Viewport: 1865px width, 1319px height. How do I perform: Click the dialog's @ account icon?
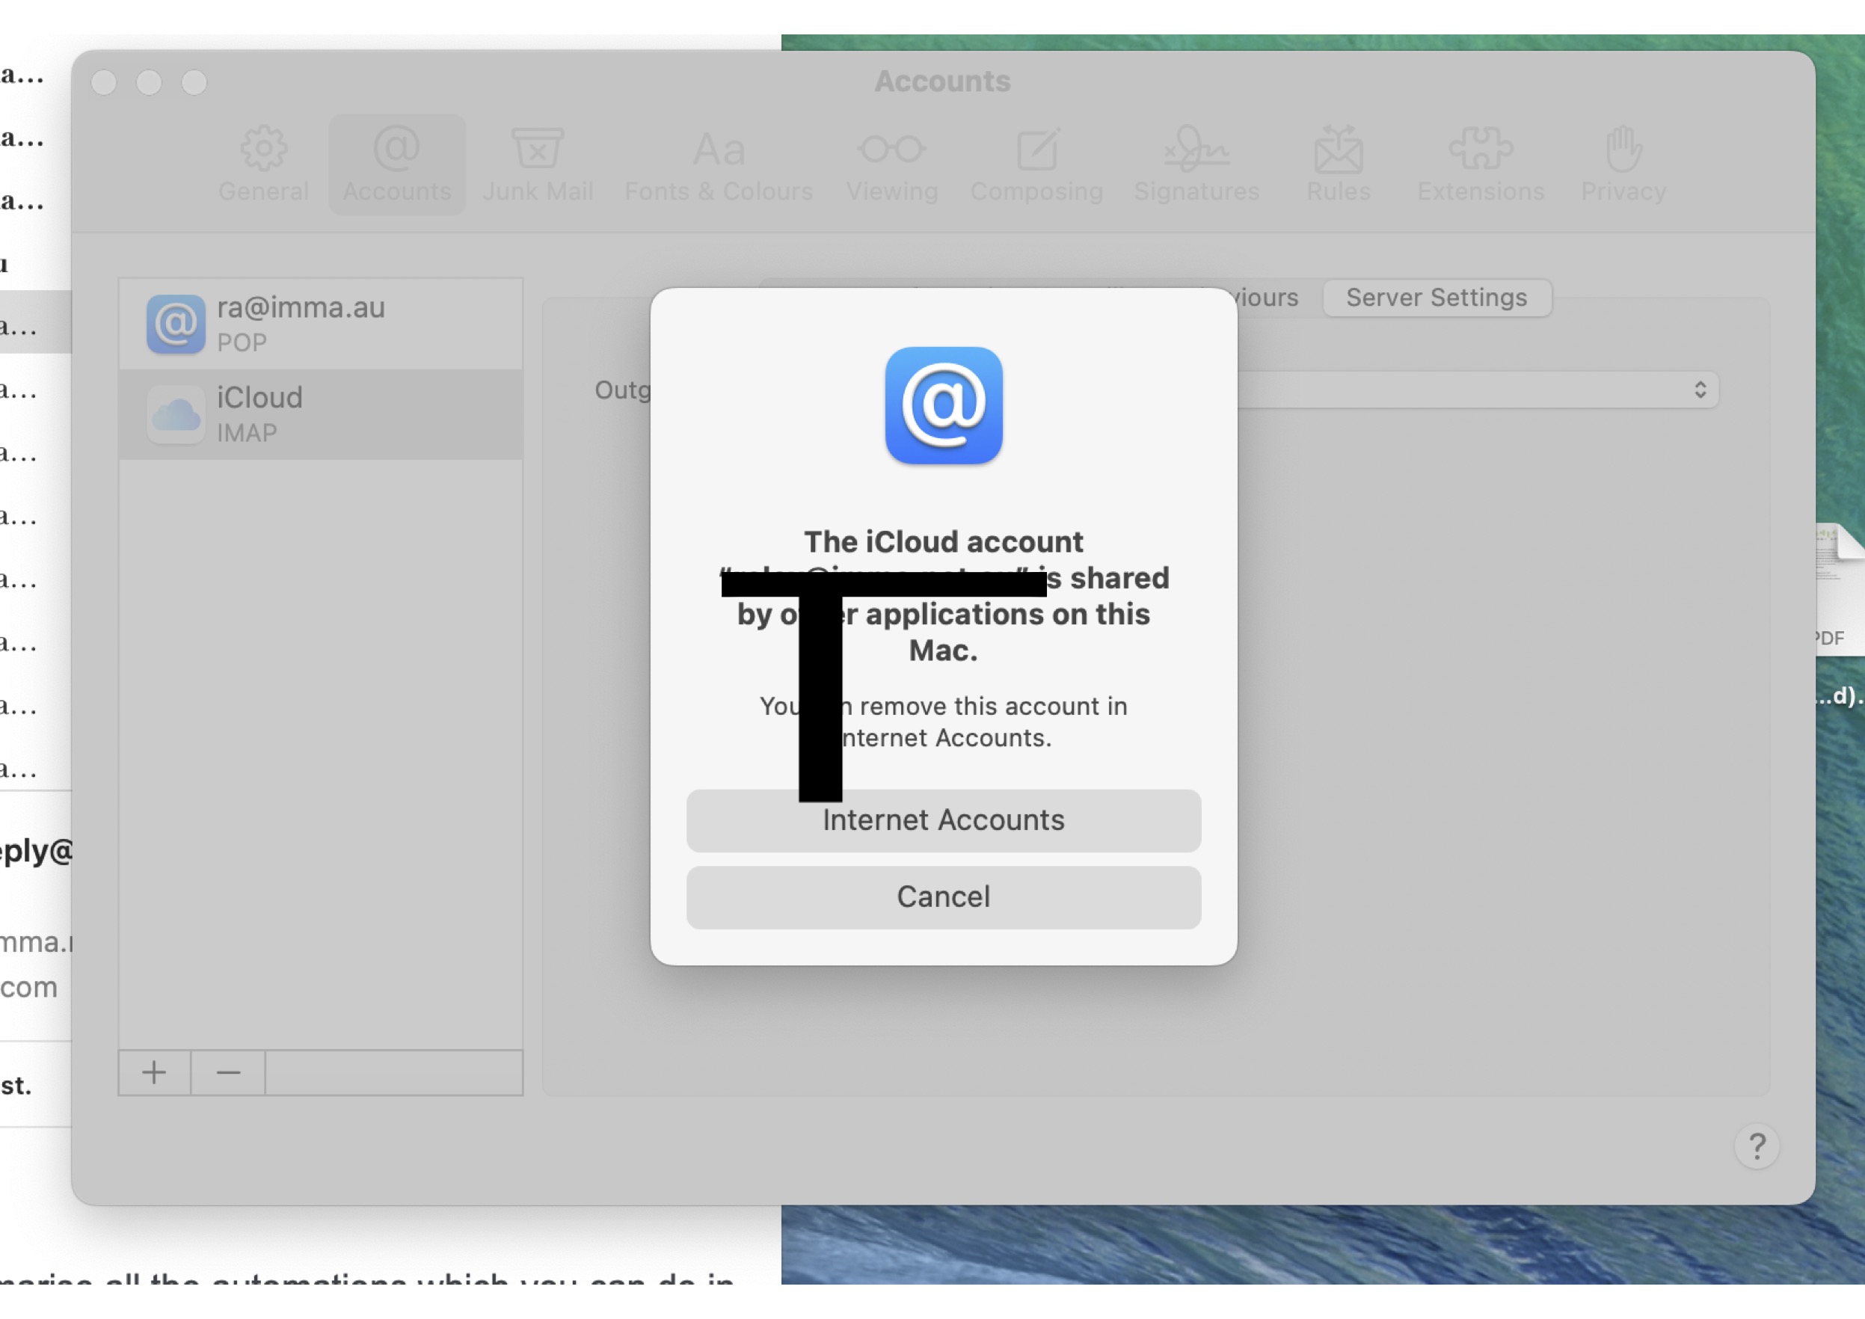(x=942, y=405)
